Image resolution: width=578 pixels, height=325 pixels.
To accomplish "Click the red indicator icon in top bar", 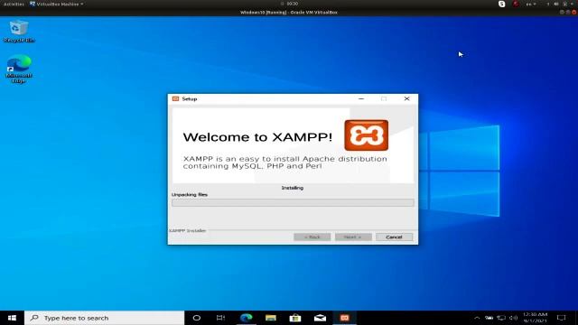I will click(x=516, y=4).
